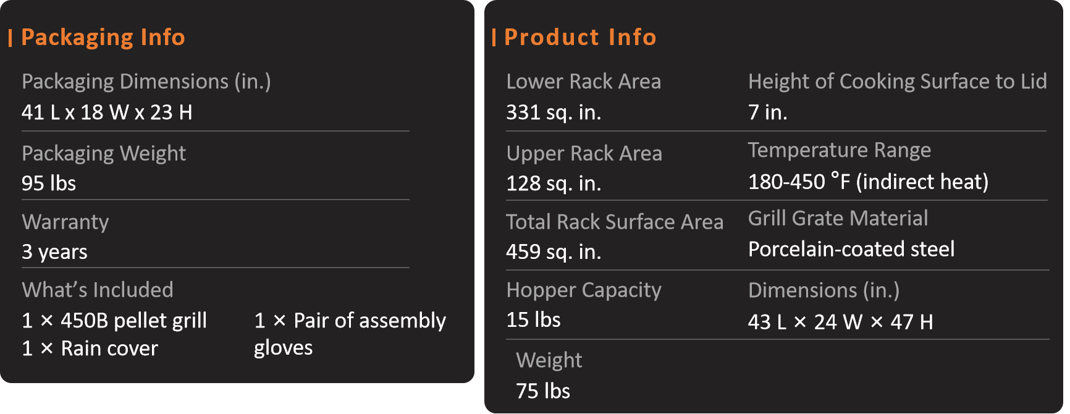The height and width of the screenshot is (414, 1070).
Task: Click the Rain cover item
Action: 90,349
